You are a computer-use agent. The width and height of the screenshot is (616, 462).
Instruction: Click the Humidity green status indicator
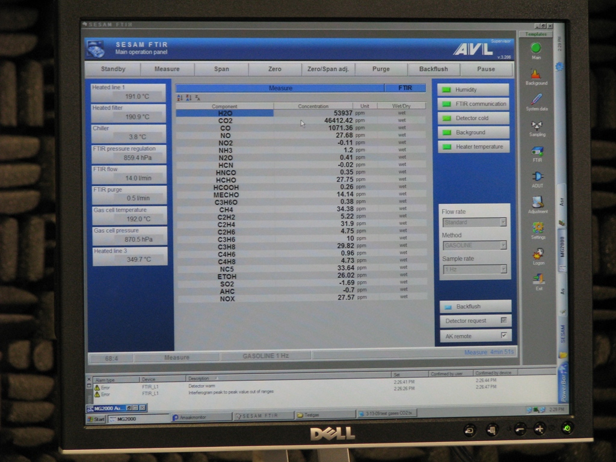coord(446,90)
